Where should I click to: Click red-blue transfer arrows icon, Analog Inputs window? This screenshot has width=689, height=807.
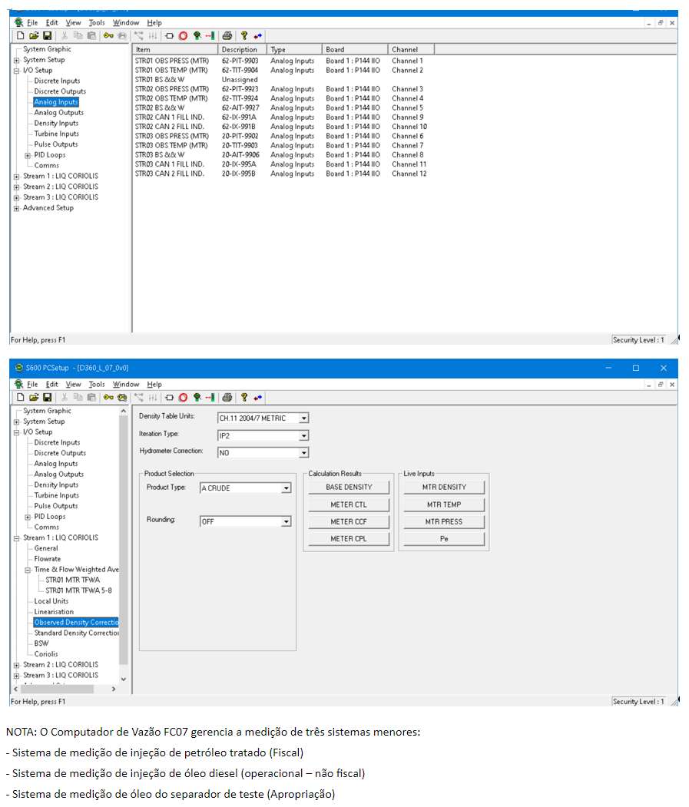coord(257,36)
